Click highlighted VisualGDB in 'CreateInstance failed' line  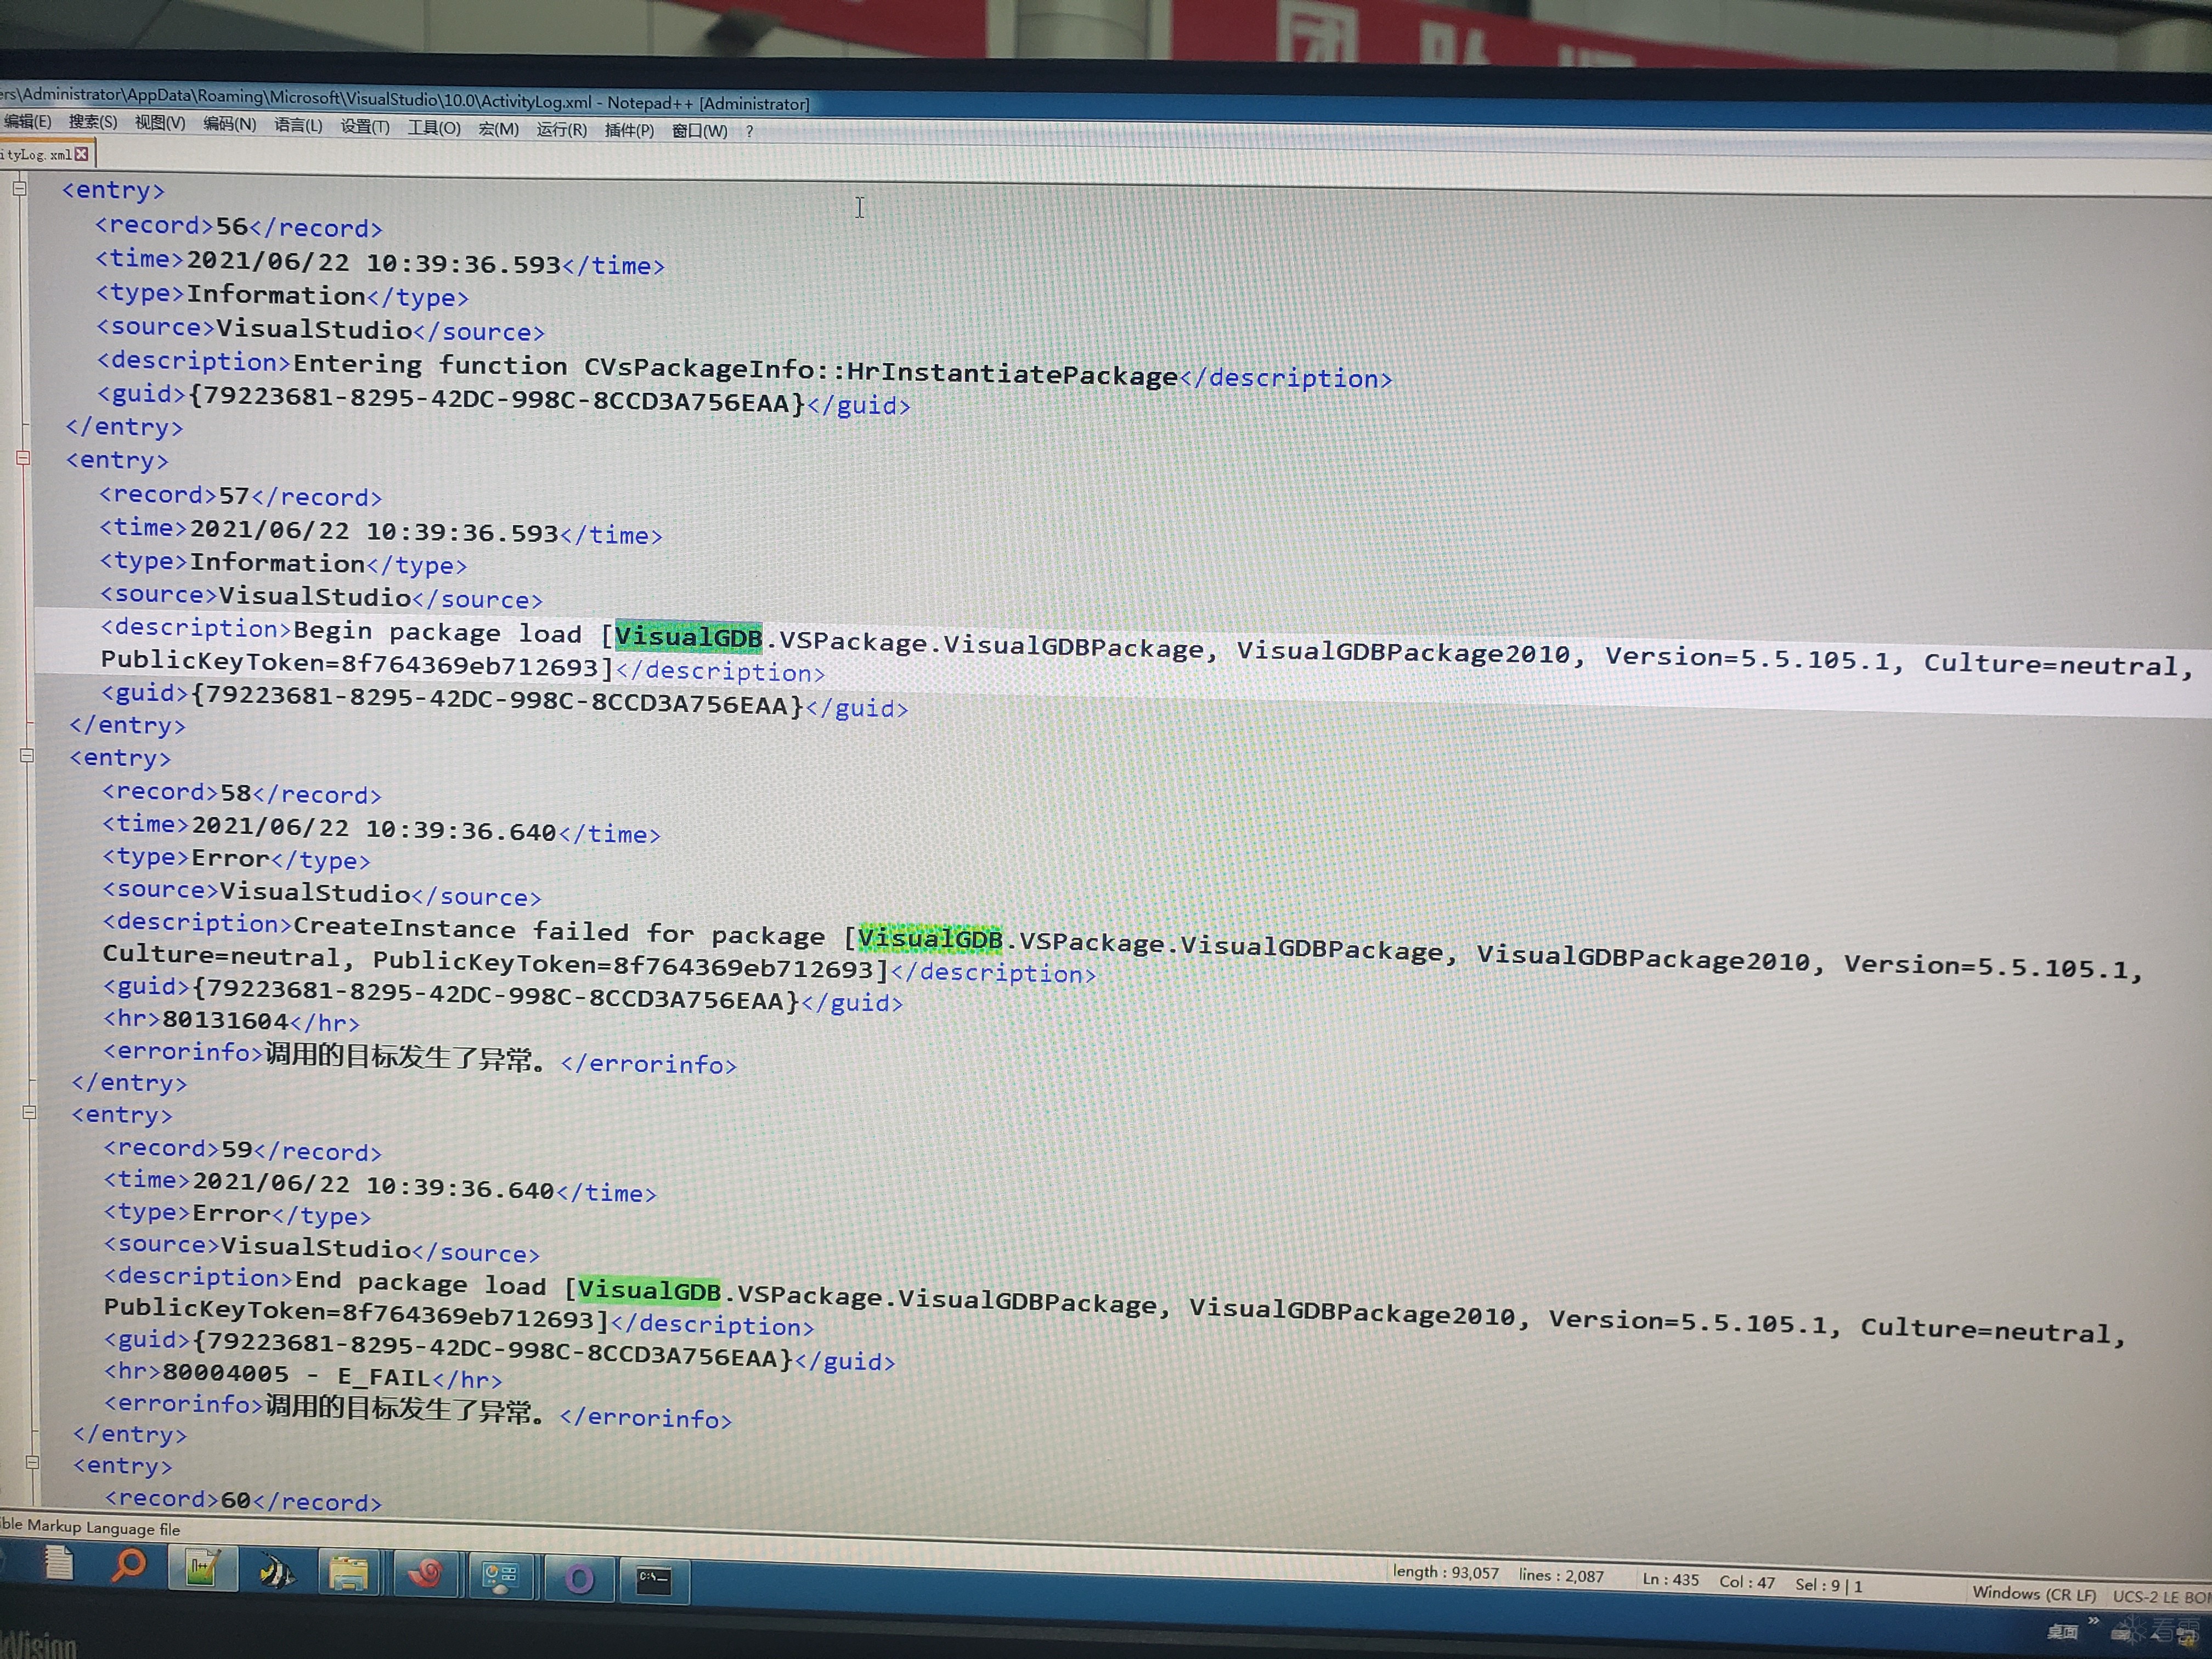tap(930, 938)
